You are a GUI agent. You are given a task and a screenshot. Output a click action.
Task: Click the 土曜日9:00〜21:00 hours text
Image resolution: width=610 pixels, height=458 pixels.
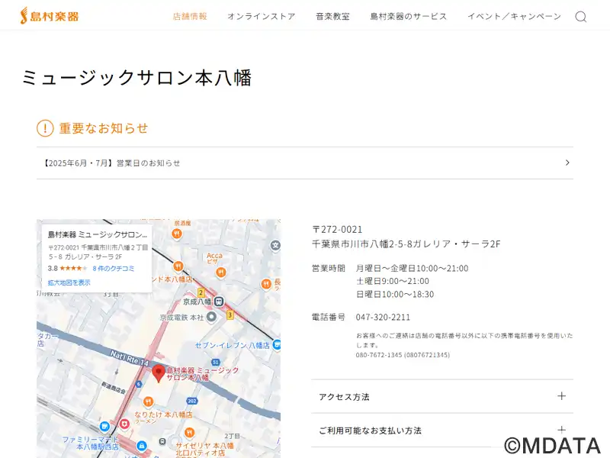coord(392,281)
